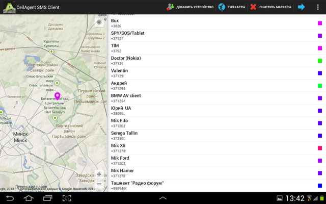Image resolution: width=326 pixels, height=204 pixels.
Task: Select the Serega Tallin device row
Action: tap(216, 136)
